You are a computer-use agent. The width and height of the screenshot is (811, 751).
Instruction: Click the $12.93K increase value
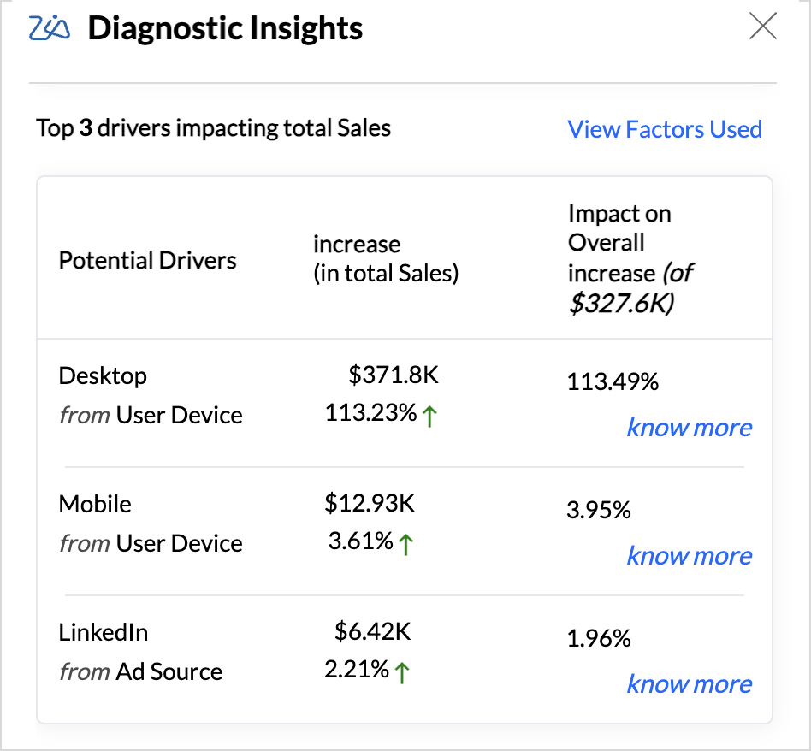coord(370,503)
